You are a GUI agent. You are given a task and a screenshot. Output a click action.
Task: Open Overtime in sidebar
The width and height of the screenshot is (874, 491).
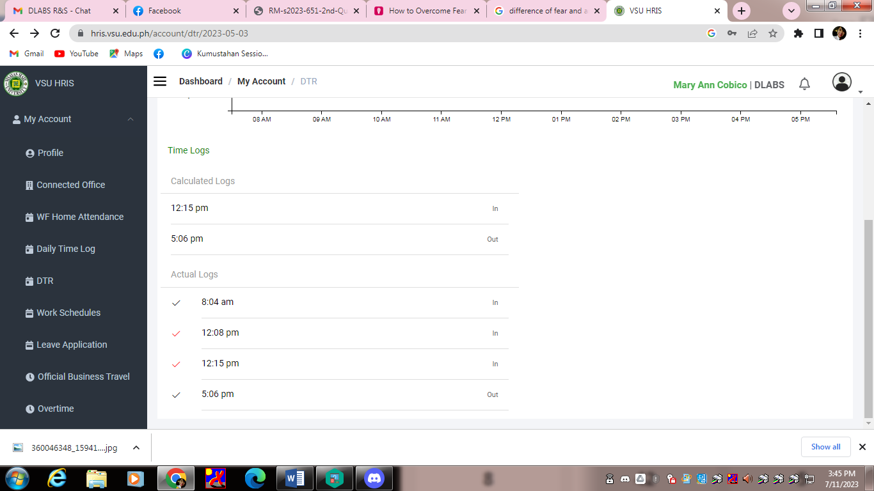coord(55,409)
